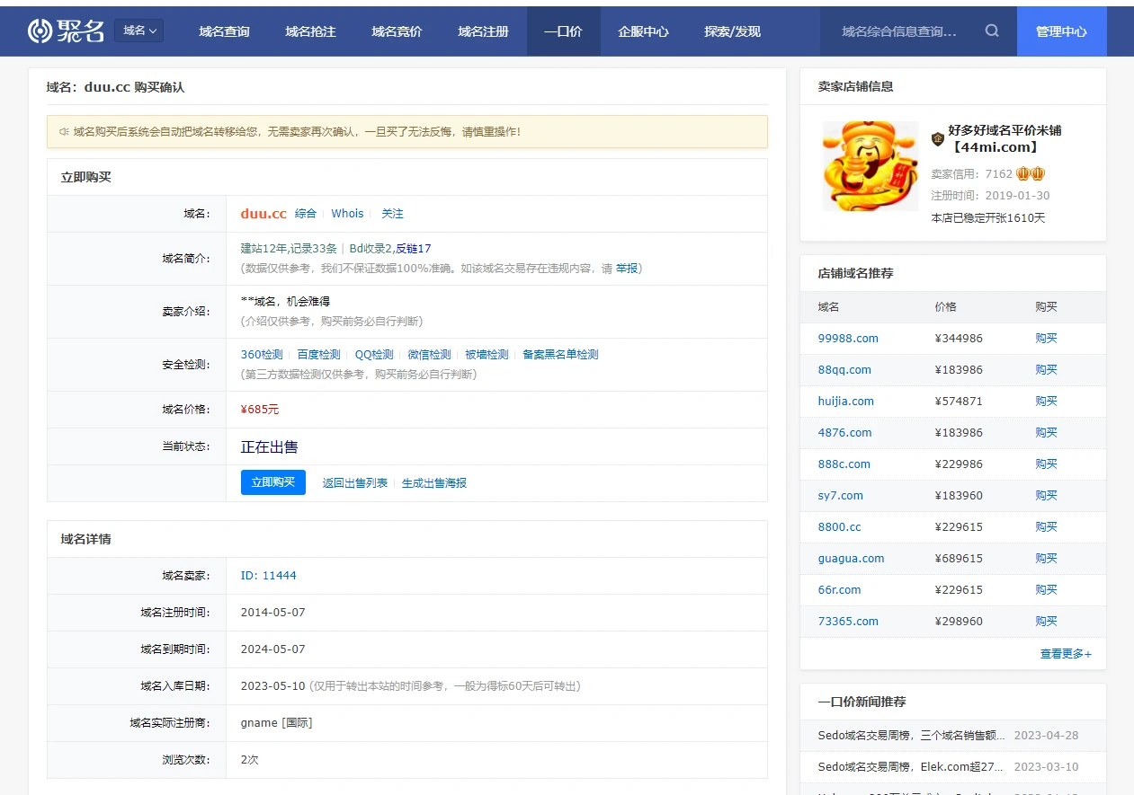Click the 关注 link

point(392,214)
